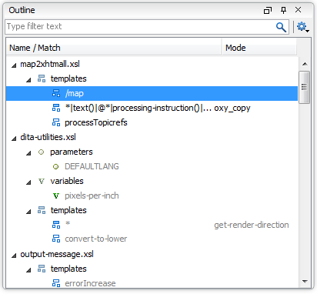Click the oxy_copy mode text
Image resolution: width=317 pixels, height=294 pixels.
tap(232, 108)
